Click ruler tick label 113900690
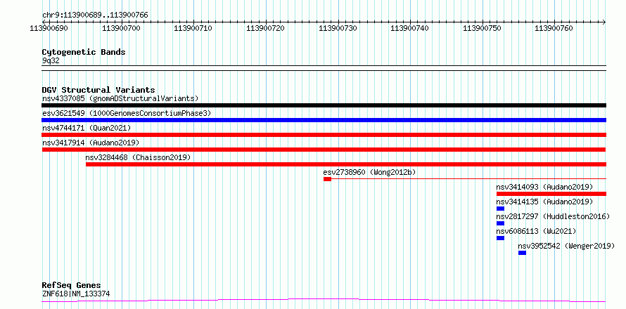 [x=49, y=28]
